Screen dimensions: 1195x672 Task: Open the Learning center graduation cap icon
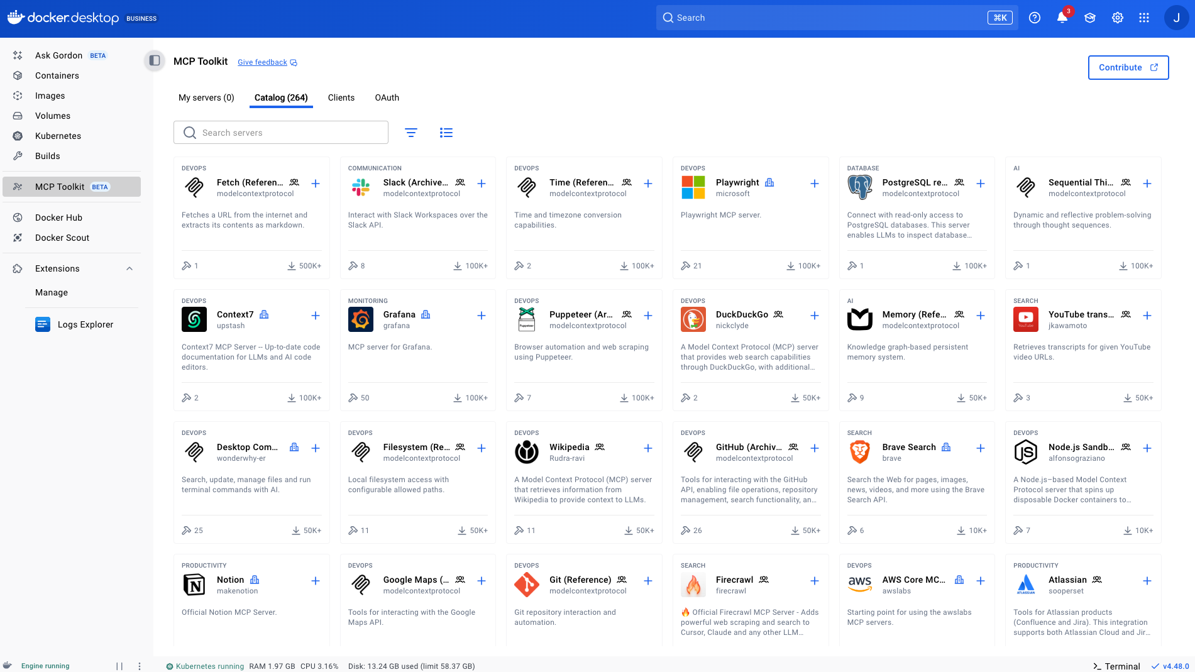[1089, 18]
